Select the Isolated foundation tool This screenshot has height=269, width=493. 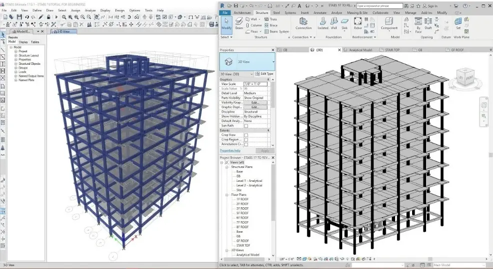pyautogui.click(x=323, y=23)
